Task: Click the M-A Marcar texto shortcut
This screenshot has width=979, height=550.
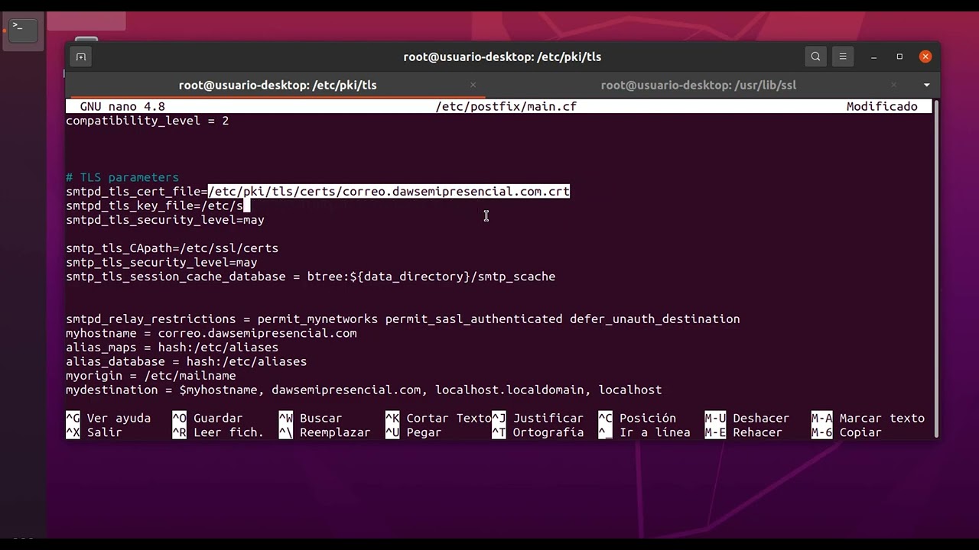Action: [x=868, y=418]
